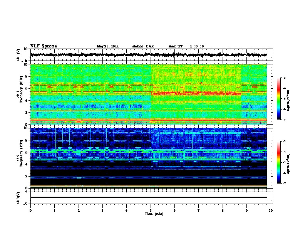The image size is (305, 236).
Task: Click time axis tick label "0"
Action: point(30,211)
